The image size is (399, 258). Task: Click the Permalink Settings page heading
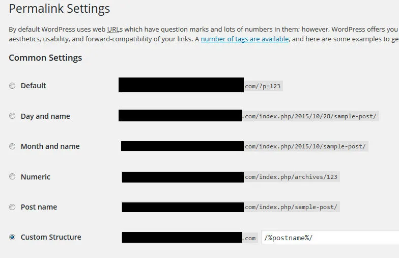[59, 9]
